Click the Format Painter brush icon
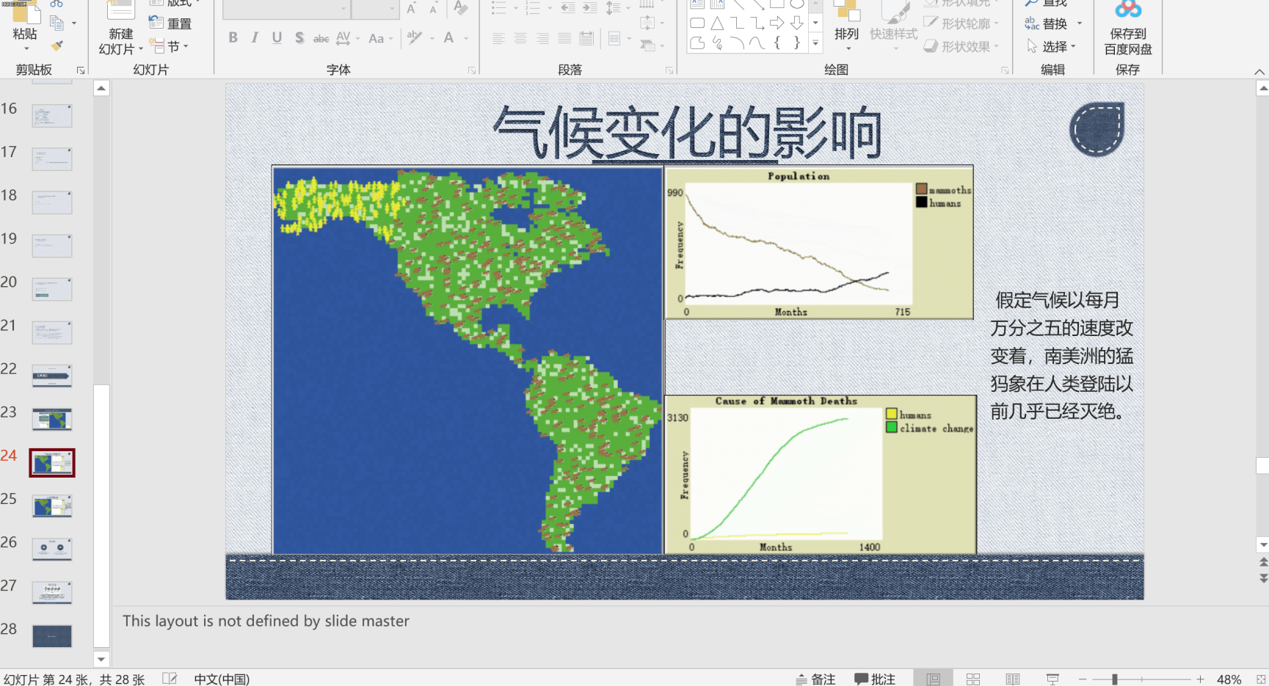1269x686 pixels. click(57, 46)
